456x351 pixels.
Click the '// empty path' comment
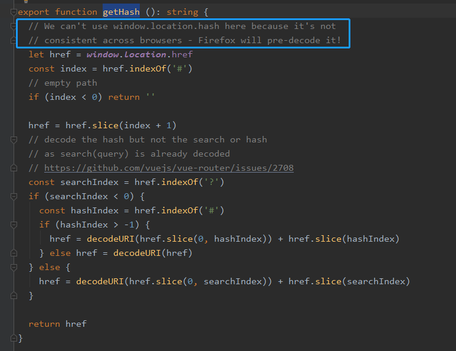tap(63, 83)
